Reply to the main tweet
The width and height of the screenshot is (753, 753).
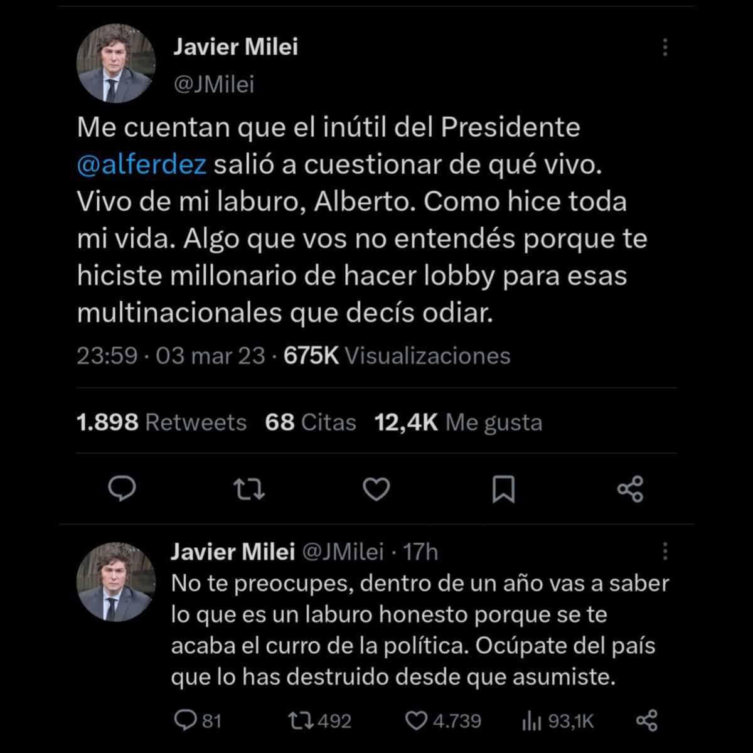122,488
